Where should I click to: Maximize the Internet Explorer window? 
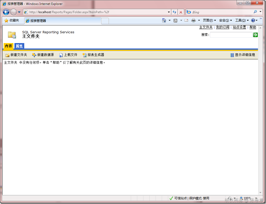247,3
